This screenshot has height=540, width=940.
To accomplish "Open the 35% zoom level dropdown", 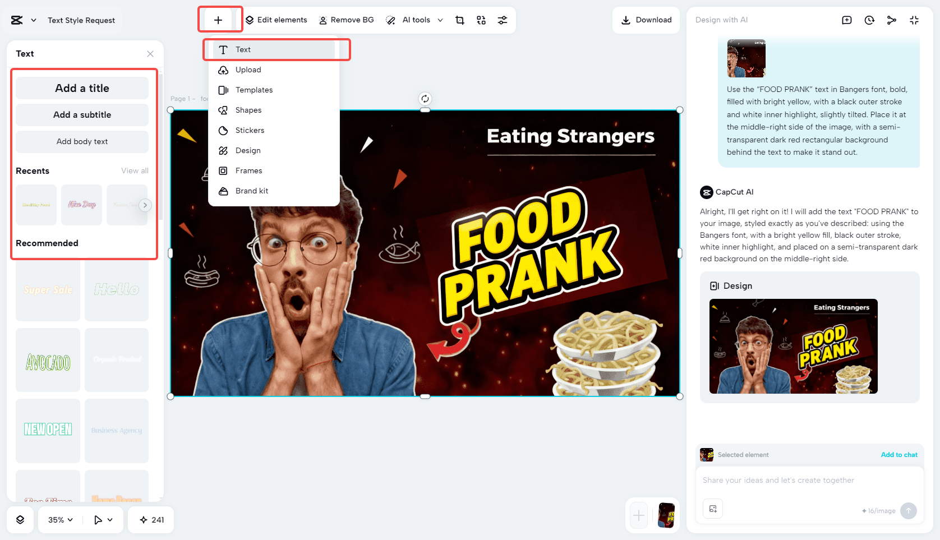I will (58, 520).
